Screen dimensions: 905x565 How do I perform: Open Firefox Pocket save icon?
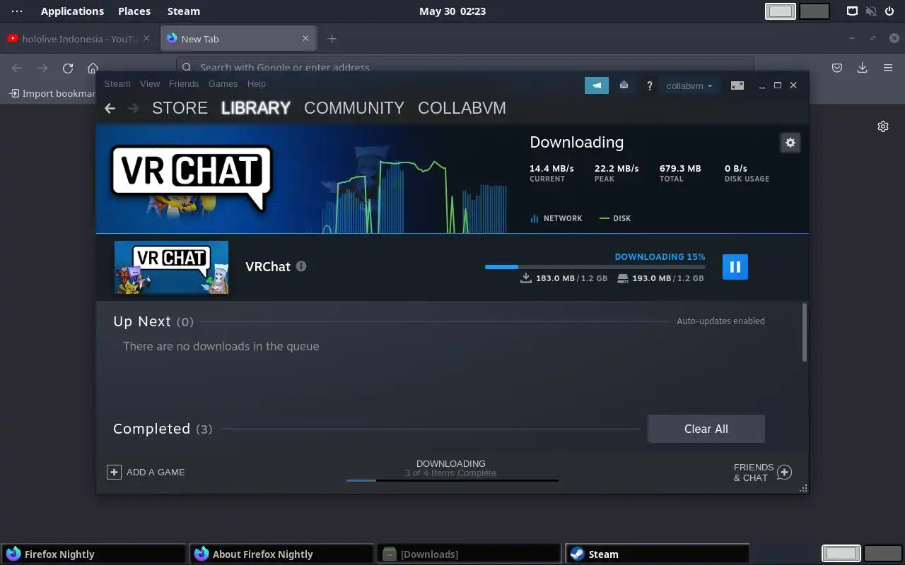(x=837, y=68)
